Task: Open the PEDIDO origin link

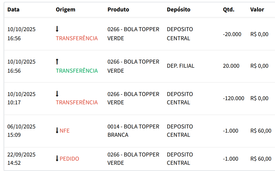Action: click(x=69, y=159)
